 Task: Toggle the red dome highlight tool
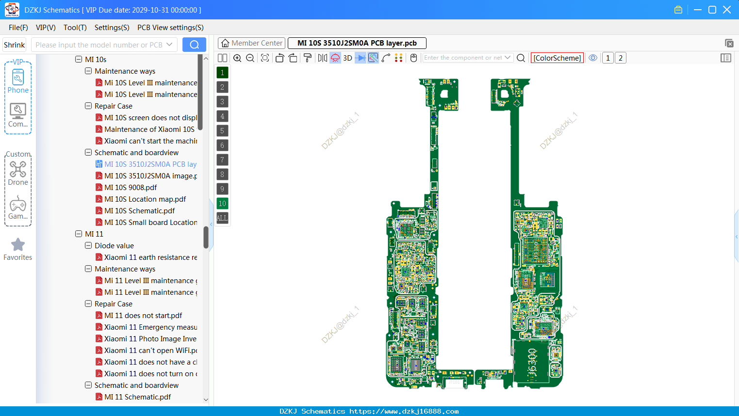[335, 58]
